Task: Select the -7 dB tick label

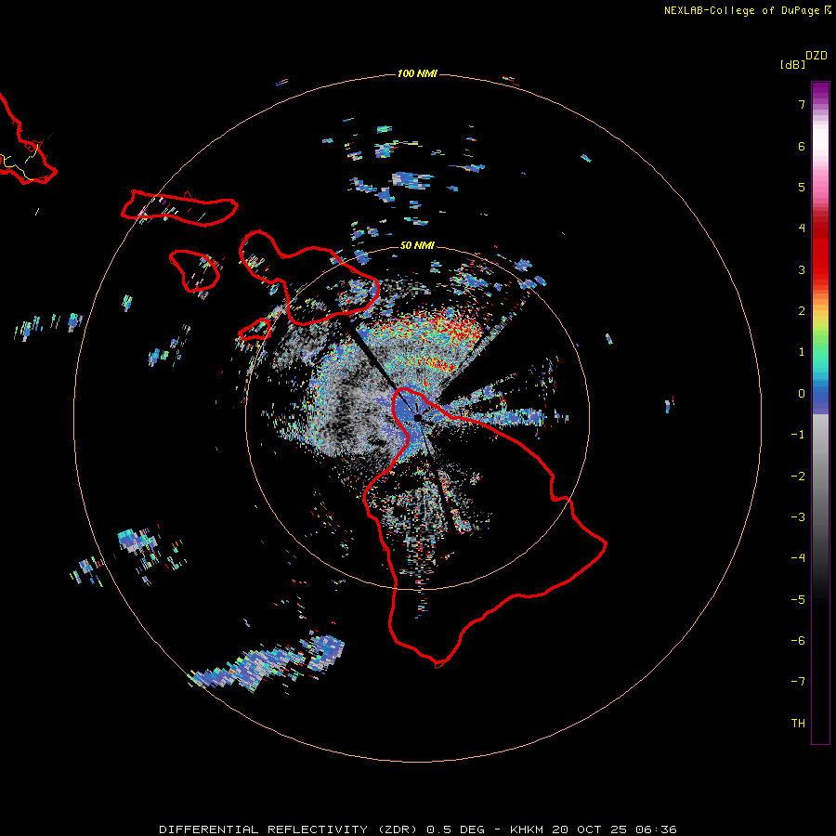Action: [798, 682]
